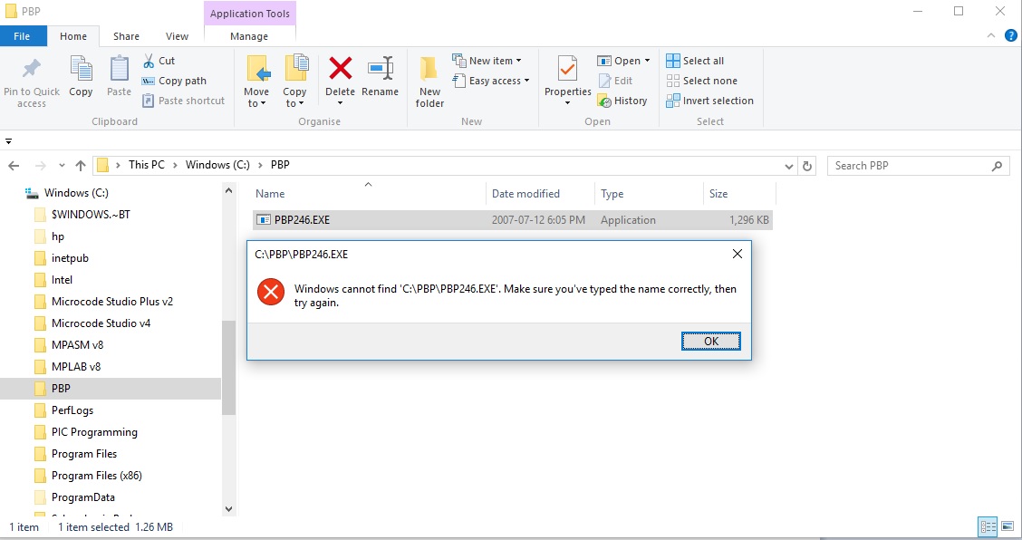Click the Search PBP input field

pyautogui.click(x=909, y=166)
